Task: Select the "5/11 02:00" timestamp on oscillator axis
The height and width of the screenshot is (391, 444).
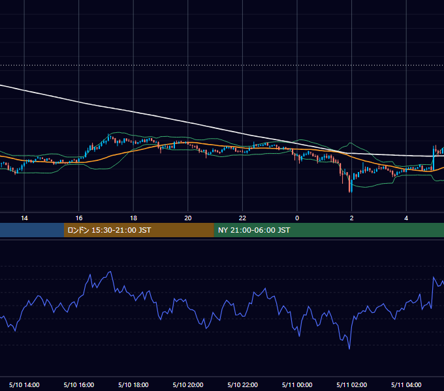Action: click(352, 384)
